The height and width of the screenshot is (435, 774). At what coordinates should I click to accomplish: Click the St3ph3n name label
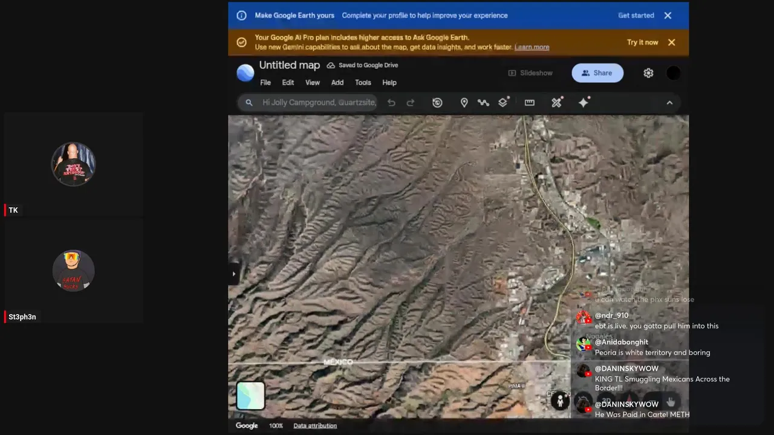[22, 317]
